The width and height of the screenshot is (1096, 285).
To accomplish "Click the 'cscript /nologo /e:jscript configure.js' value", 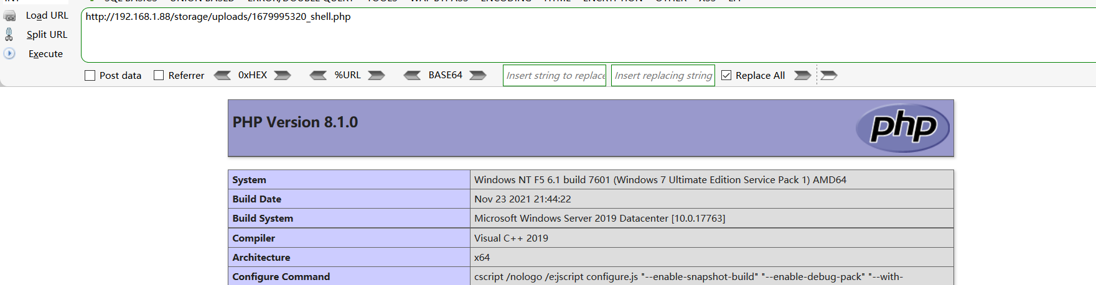I will pyautogui.click(x=688, y=277).
